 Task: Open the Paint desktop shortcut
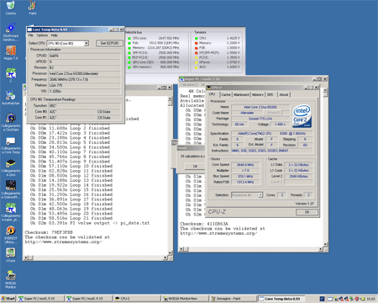(33, 8)
